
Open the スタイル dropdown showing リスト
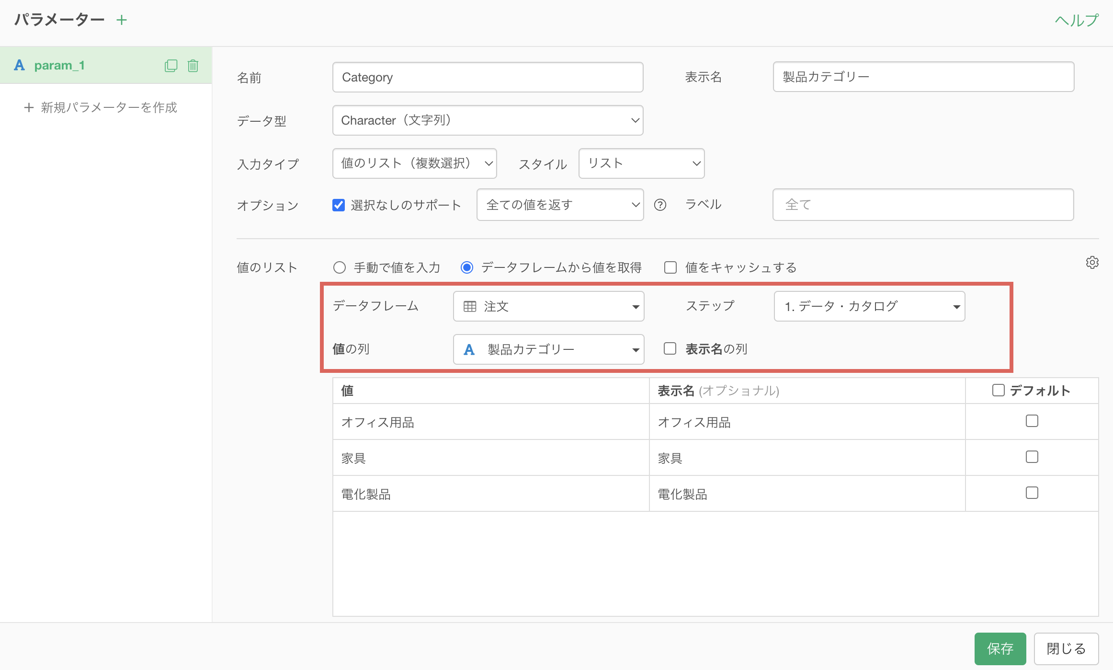(641, 163)
